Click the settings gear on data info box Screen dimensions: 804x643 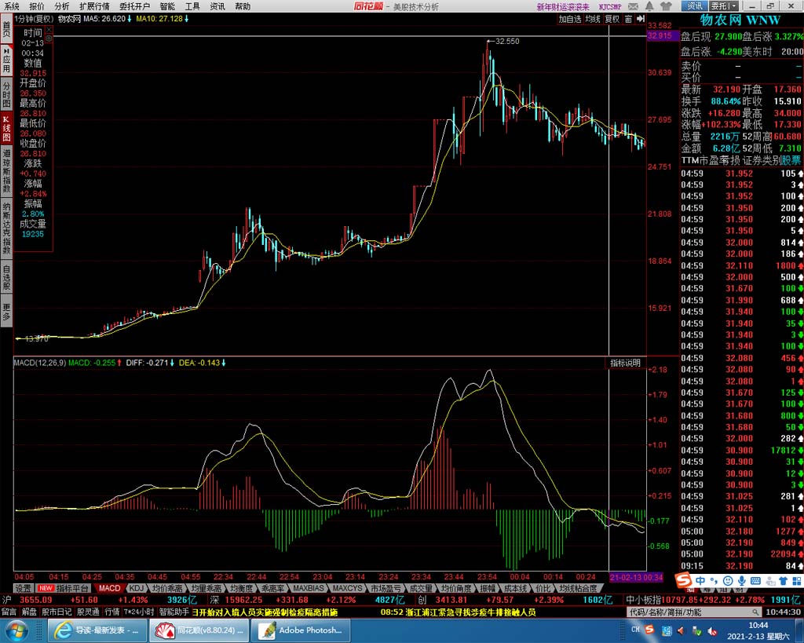click(x=49, y=38)
